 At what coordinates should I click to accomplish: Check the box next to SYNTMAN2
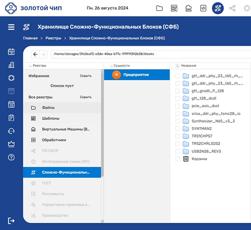click(177, 129)
